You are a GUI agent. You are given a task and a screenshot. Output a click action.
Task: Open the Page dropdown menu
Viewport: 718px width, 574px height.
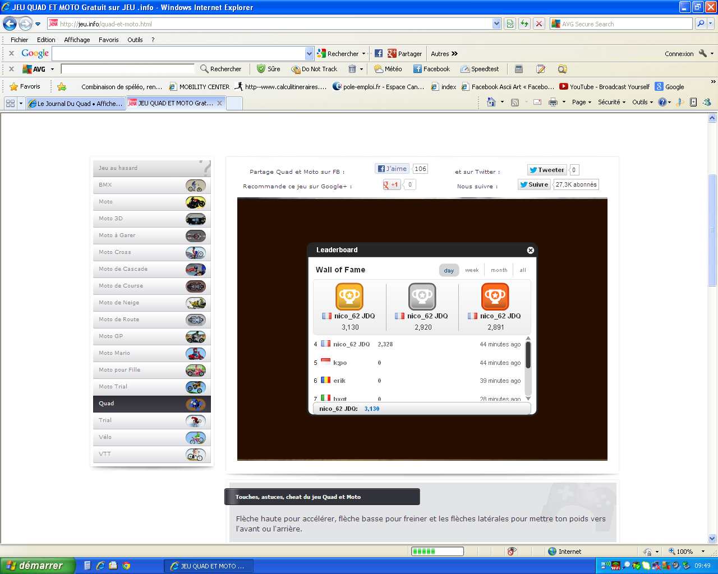581,102
